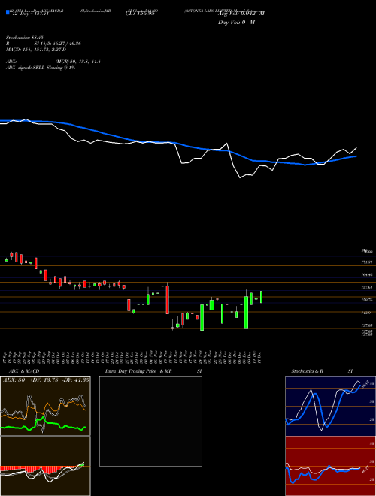Viewport: 376px width, 496px height.
Task: Click the 150.76 price axis label
Action: pos(368,300)
